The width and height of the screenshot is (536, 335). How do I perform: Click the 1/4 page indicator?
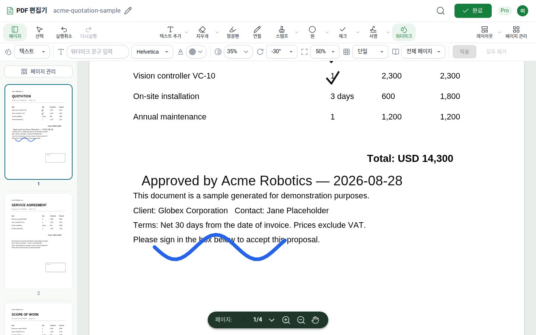[258, 320]
